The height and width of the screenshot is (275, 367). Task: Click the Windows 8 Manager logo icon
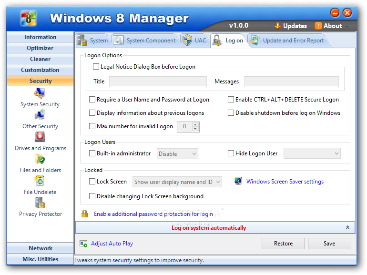[x=28, y=18]
